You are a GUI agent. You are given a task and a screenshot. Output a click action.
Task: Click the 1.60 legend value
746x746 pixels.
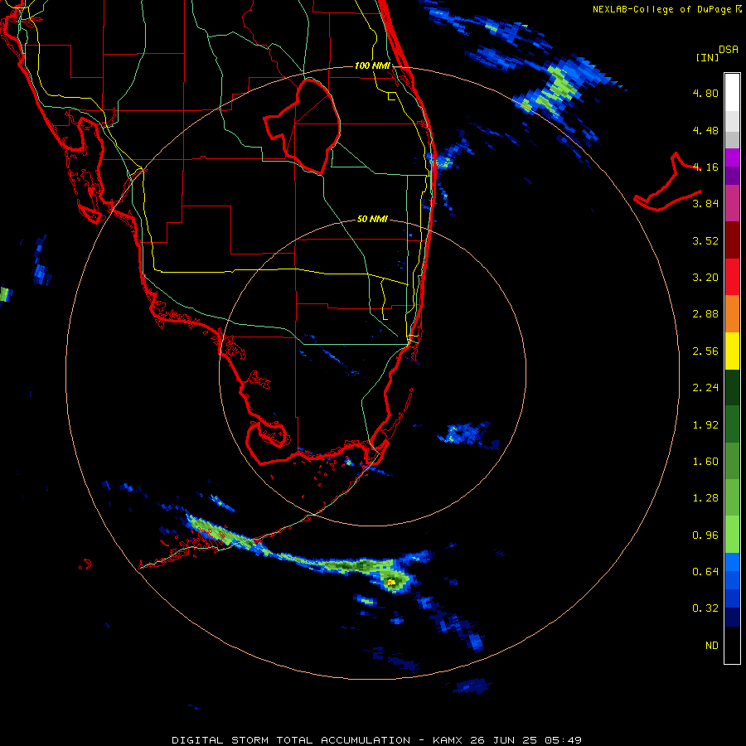point(705,462)
